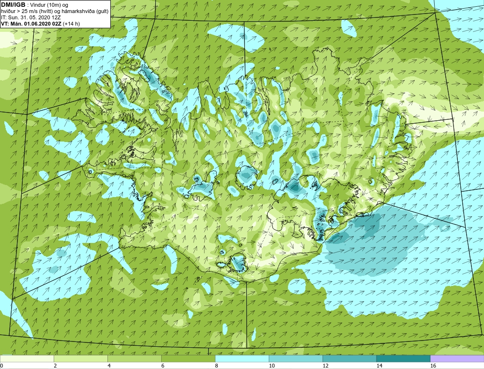The width and height of the screenshot is (484, 369).
Task: Click the legend value label '8'
Action: [x=216, y=366]
